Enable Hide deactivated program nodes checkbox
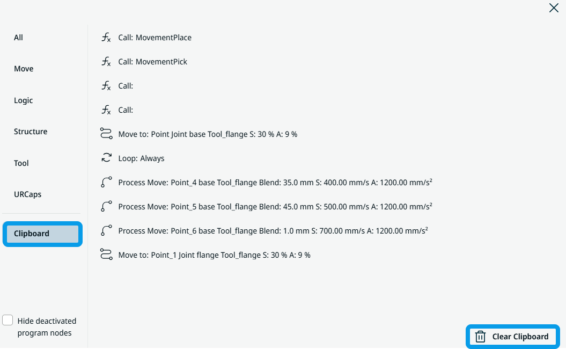 [8, 321]
